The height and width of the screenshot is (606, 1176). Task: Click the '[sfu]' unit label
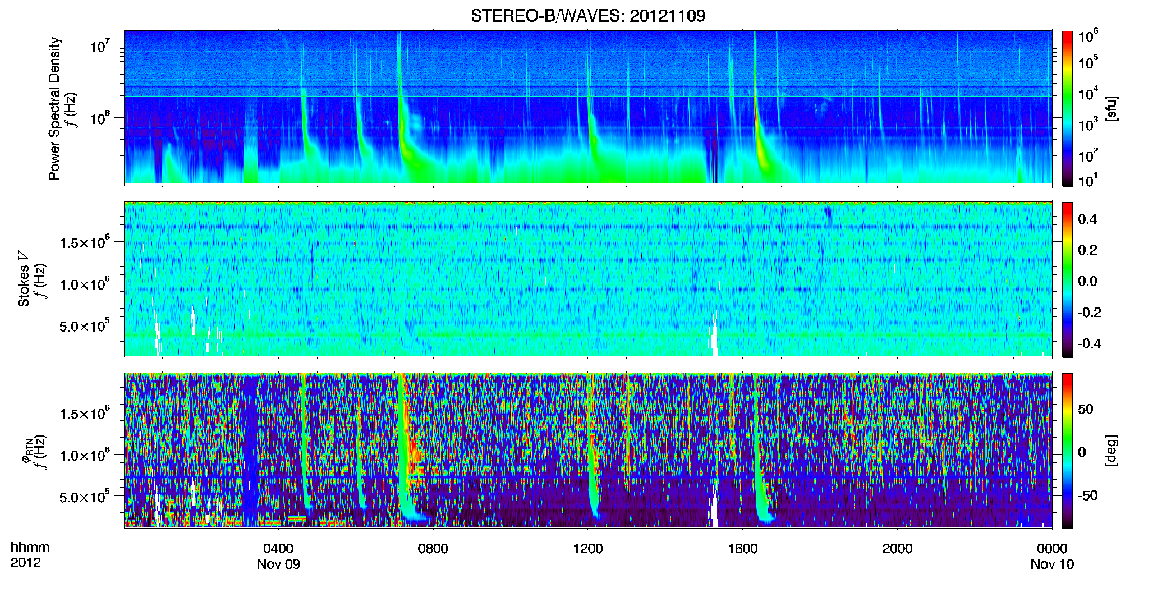[x=1111, y=108]
